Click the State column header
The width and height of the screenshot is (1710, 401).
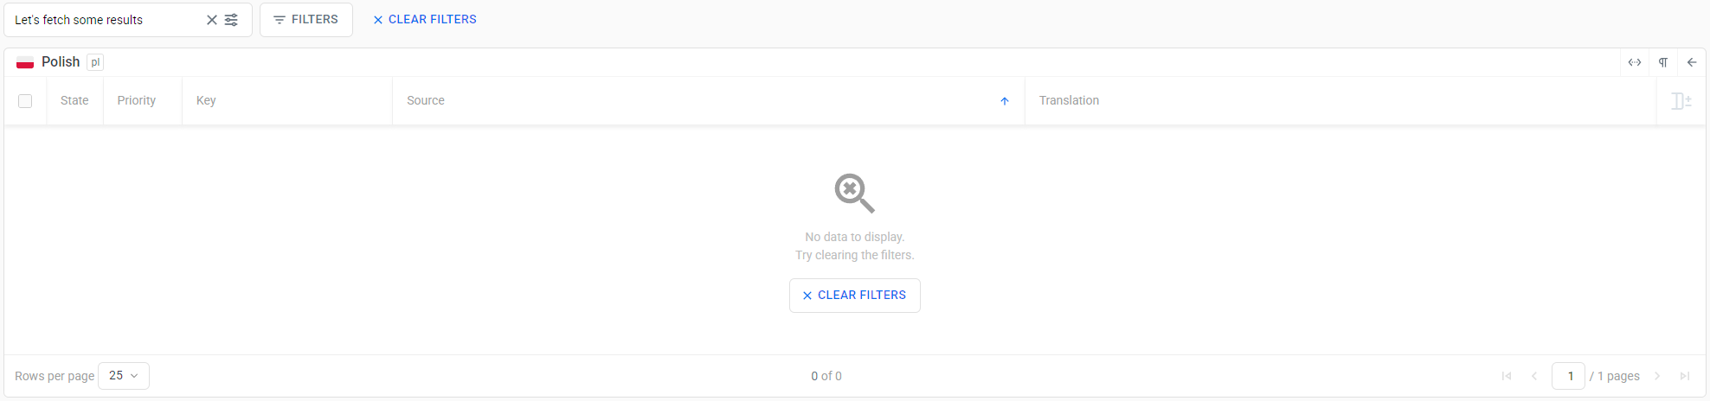(x=74, y=101)
